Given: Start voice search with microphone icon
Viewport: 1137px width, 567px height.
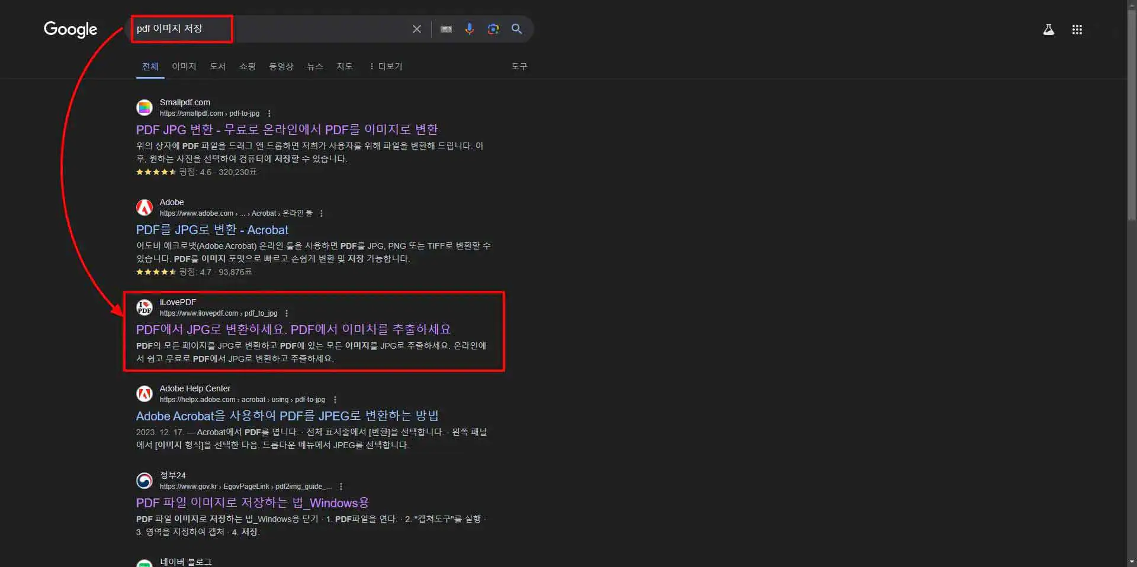Looking at the screenshot, I should pyautogui.click(x=469, y=29).
